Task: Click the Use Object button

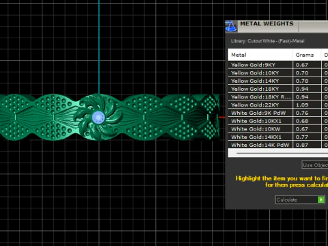Action: click(x=315, y=165)
